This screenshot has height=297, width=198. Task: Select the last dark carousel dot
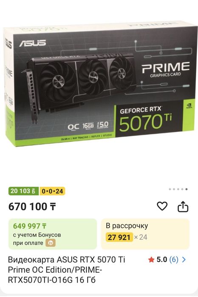click(187, 189)
